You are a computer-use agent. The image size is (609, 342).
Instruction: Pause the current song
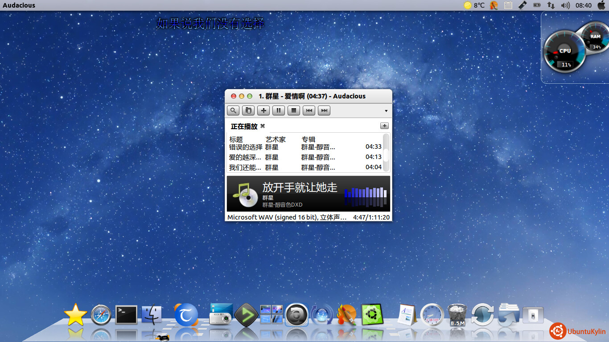tap(279, 110)
